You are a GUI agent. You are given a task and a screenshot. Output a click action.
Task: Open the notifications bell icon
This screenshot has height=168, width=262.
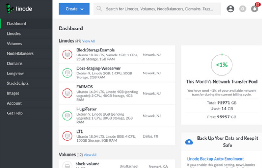(254, 9)
